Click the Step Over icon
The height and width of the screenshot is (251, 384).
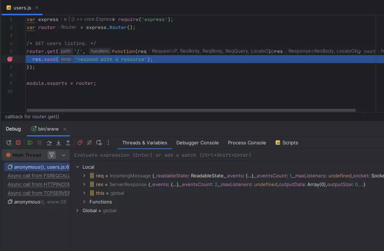pyautogui.click(x=49, y=143)
